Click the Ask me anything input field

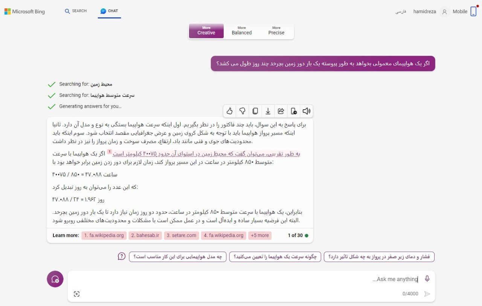(x=245, y=279)
